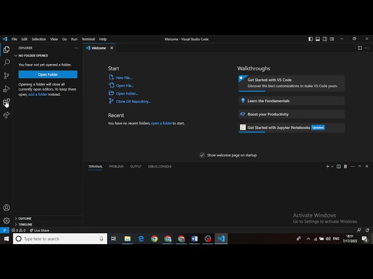The height and width of the screenshot is (279, 373).
Task: Open Get Started with VS Code walkthrough
Action: click(291, 83)
